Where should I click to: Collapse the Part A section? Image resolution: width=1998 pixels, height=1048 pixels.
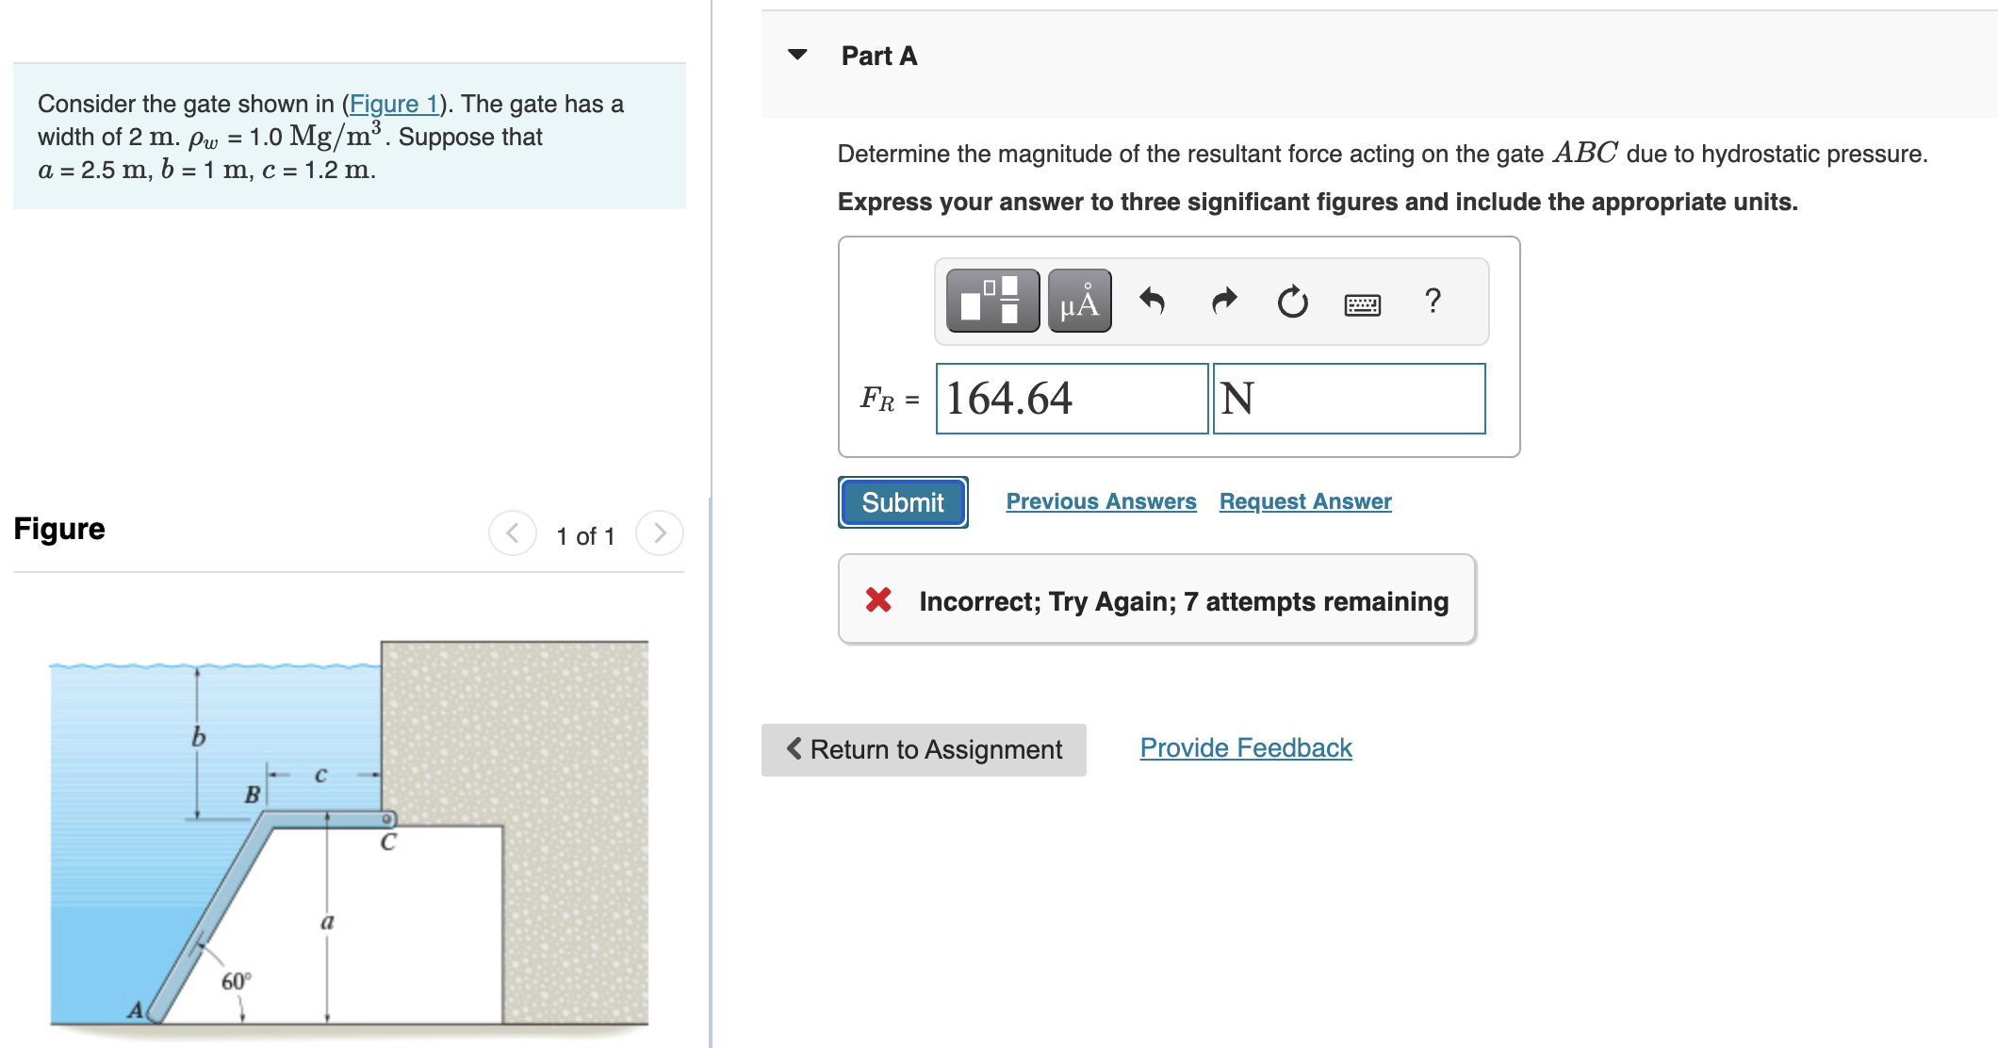click(797, 54)
